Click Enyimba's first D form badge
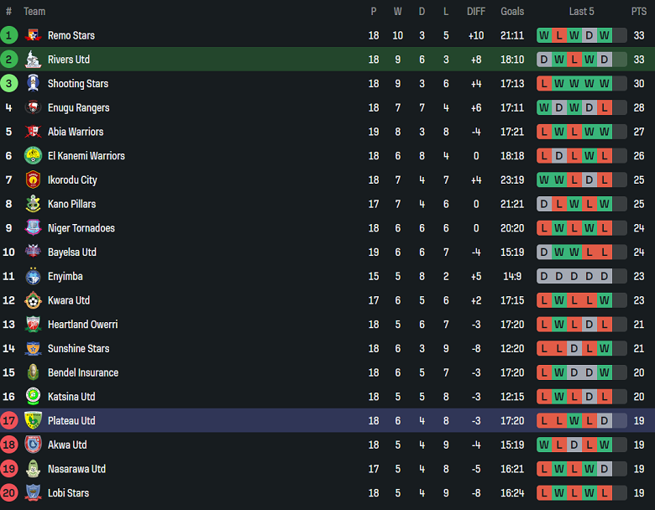 [544, 276]
